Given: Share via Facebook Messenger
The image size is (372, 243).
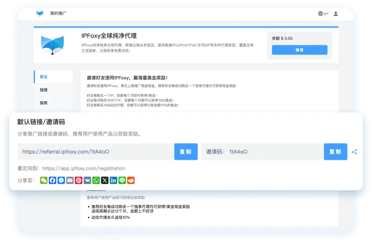Looking at the screenshot, I should tap(61, 180).
